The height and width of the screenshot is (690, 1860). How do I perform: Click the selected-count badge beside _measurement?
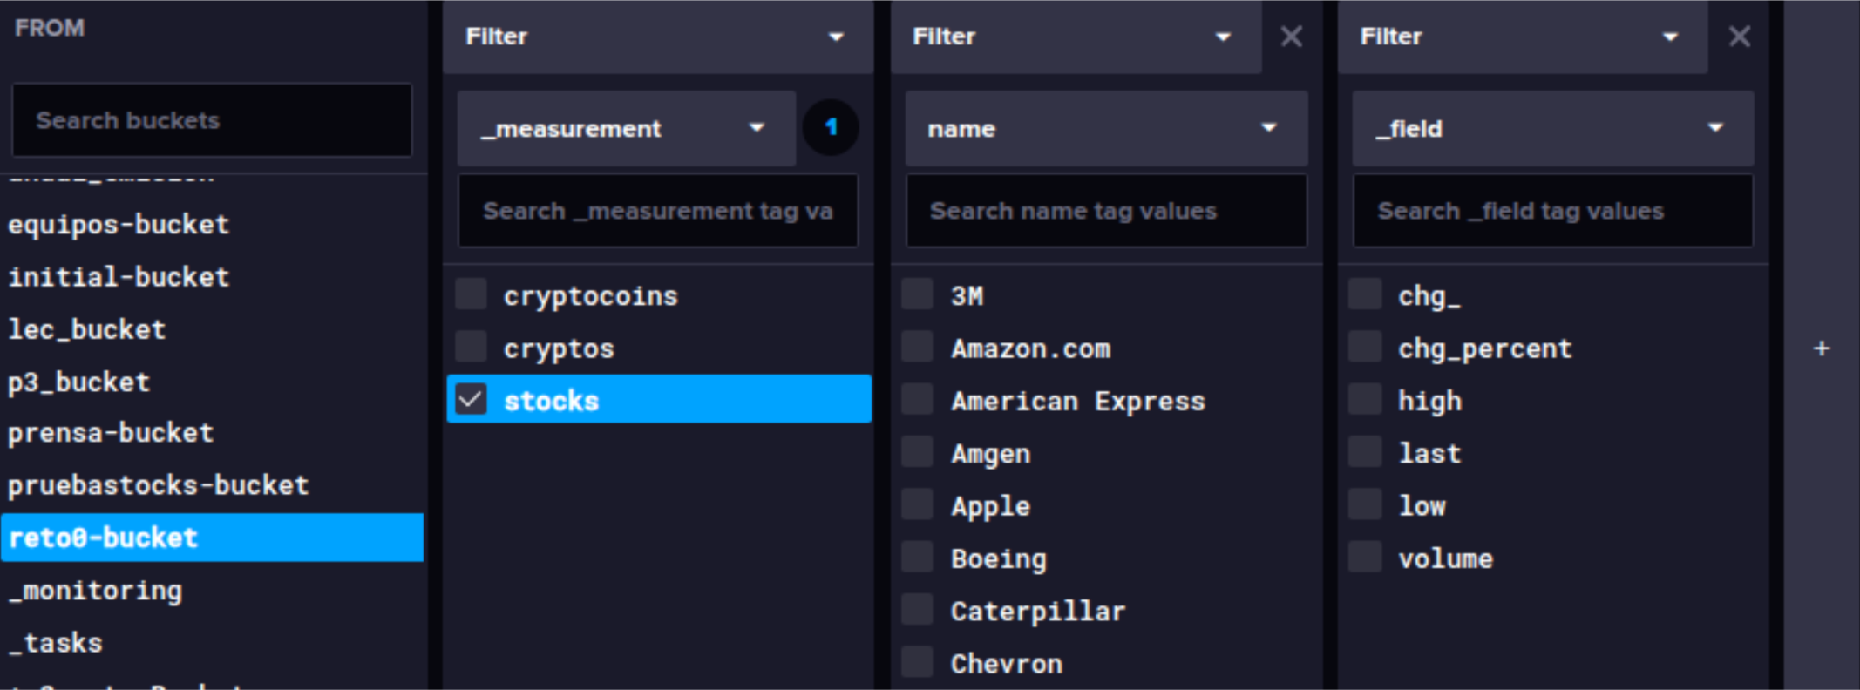(x=831, y=128)
